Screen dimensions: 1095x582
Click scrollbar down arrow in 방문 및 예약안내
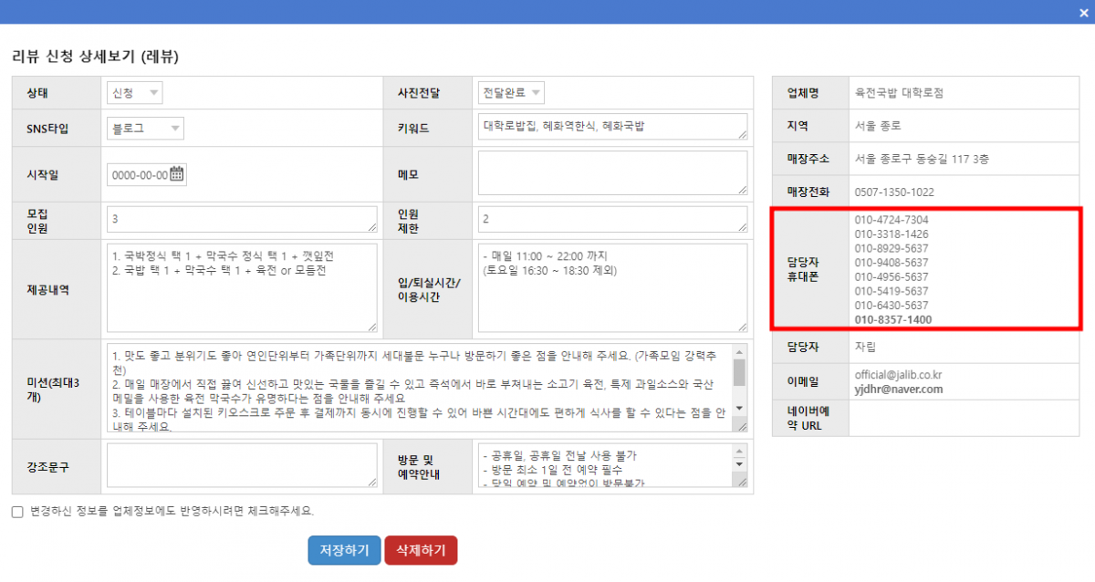point(739,464)
